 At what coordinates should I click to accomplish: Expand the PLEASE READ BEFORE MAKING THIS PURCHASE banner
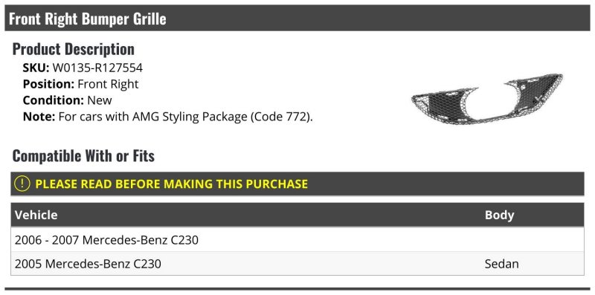[x=297, y=184]
